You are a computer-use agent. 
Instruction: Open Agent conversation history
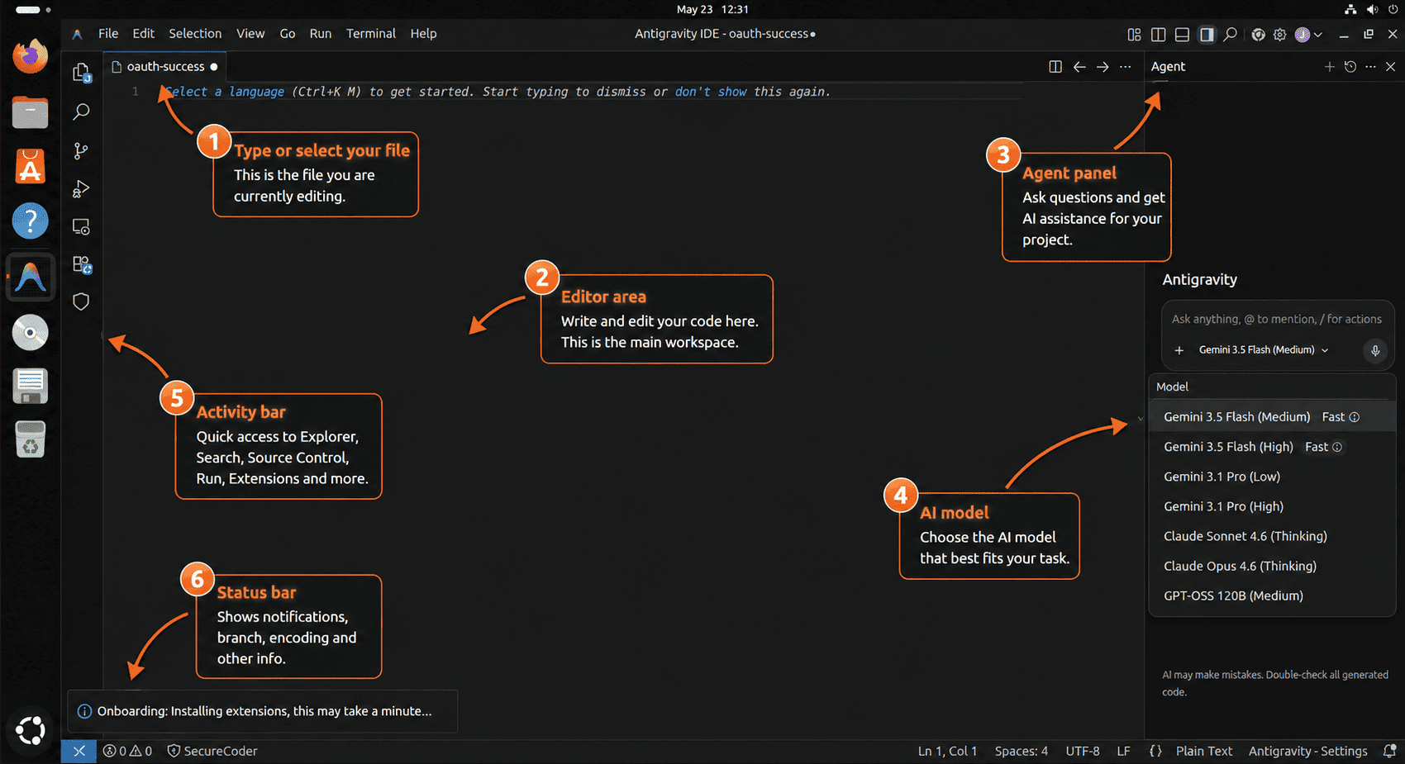[x=1350, y=66]
